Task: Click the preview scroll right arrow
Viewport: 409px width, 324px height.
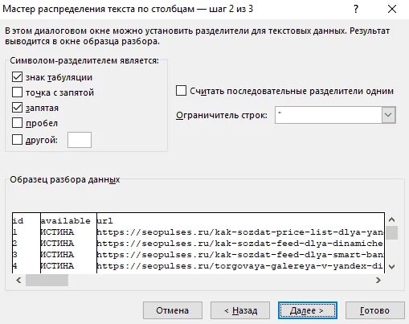Action: coord(378,281)
